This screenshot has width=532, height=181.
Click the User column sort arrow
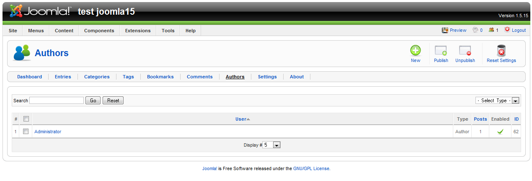click(x=248, y=119)
